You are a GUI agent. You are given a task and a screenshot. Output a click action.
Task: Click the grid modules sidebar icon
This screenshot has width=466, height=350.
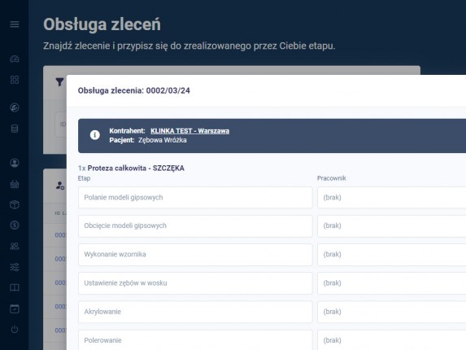[x=15, y=80]
